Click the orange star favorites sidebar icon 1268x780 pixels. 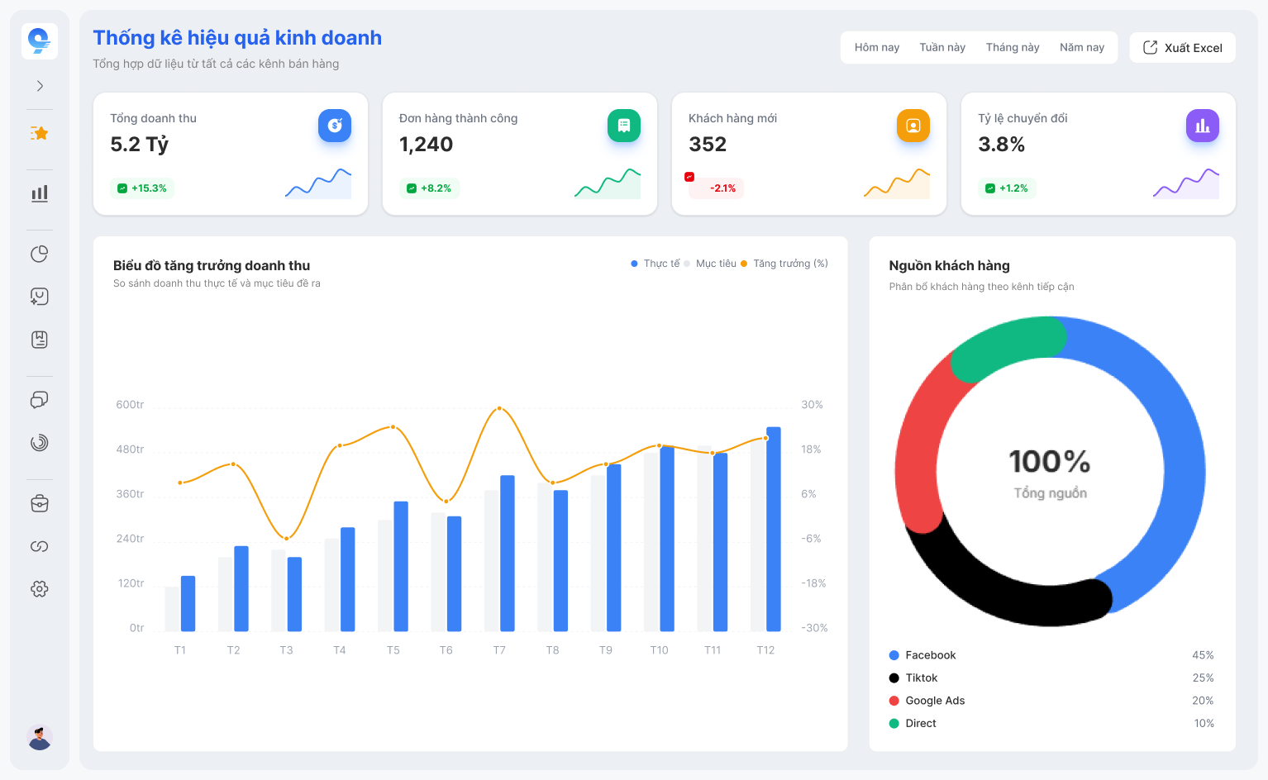[x=40, y=133]
